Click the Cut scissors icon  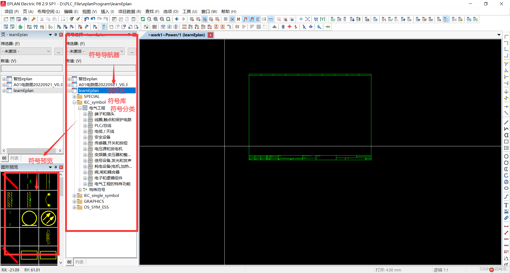click(x=42, y=19)
